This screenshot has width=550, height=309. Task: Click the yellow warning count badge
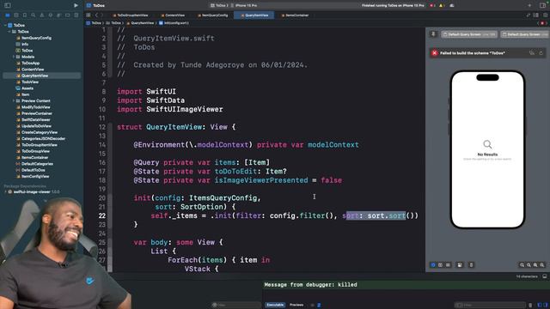tap(442, 6)
